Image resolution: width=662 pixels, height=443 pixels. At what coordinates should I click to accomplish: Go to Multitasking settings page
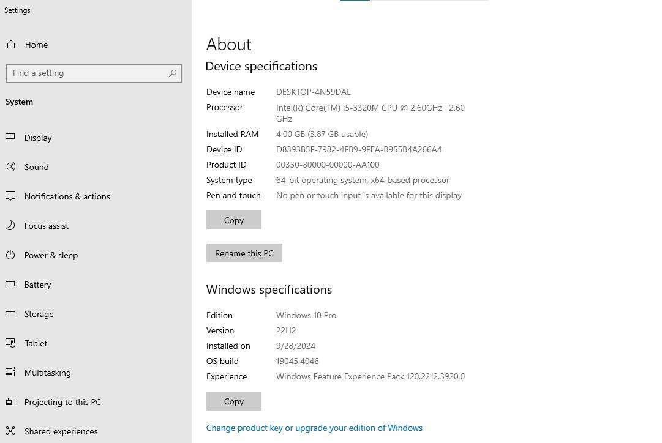47,373
